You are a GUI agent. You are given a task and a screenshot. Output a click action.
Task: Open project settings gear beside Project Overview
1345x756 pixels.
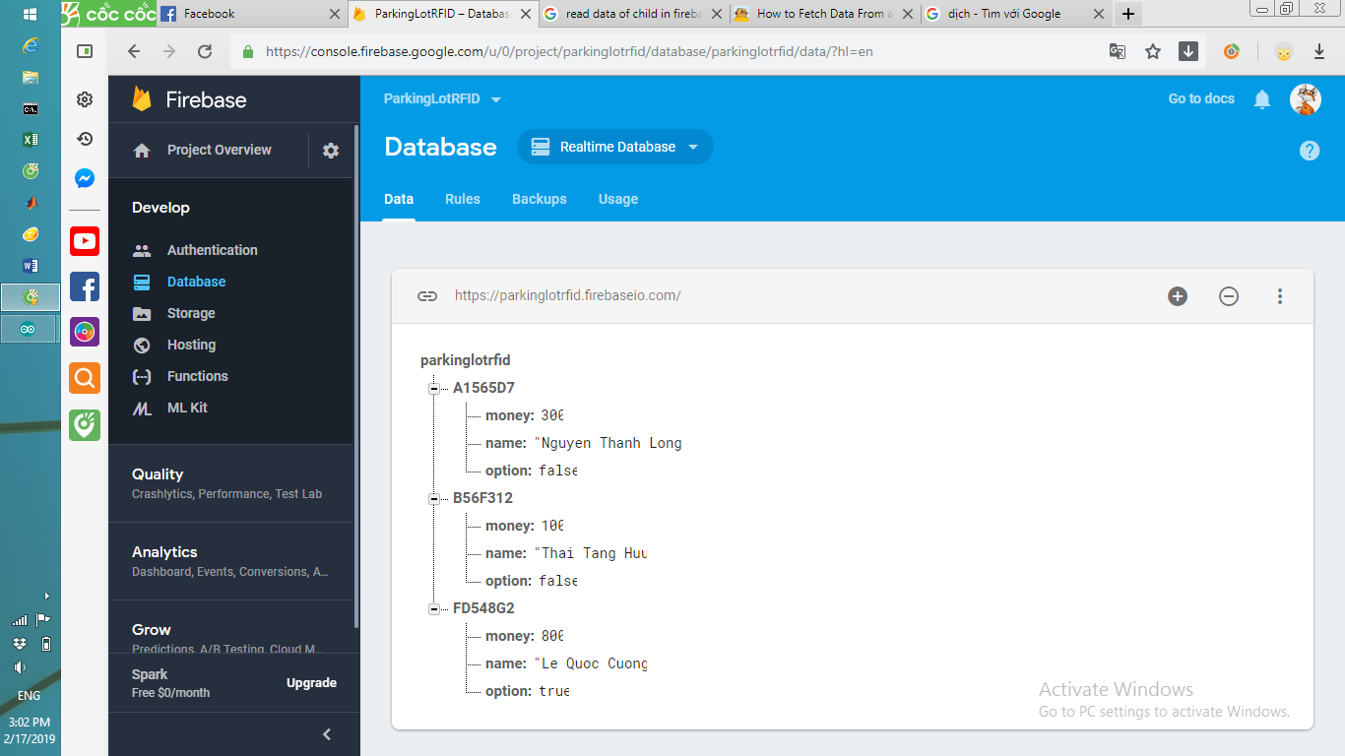coord(330,150)
